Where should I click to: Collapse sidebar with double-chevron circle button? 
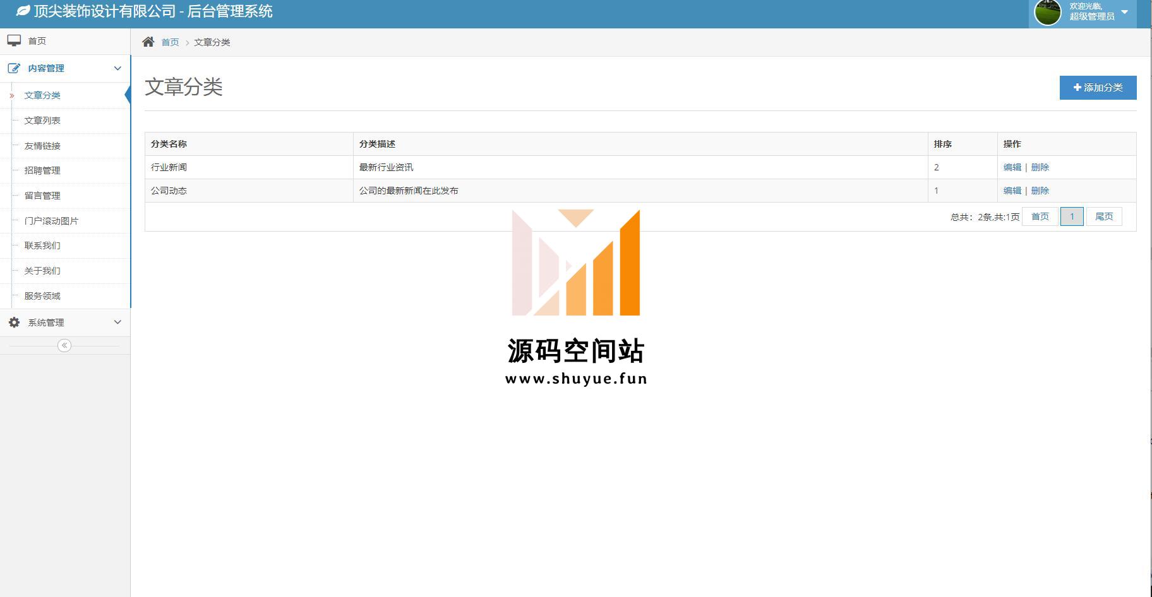(64, 345)
